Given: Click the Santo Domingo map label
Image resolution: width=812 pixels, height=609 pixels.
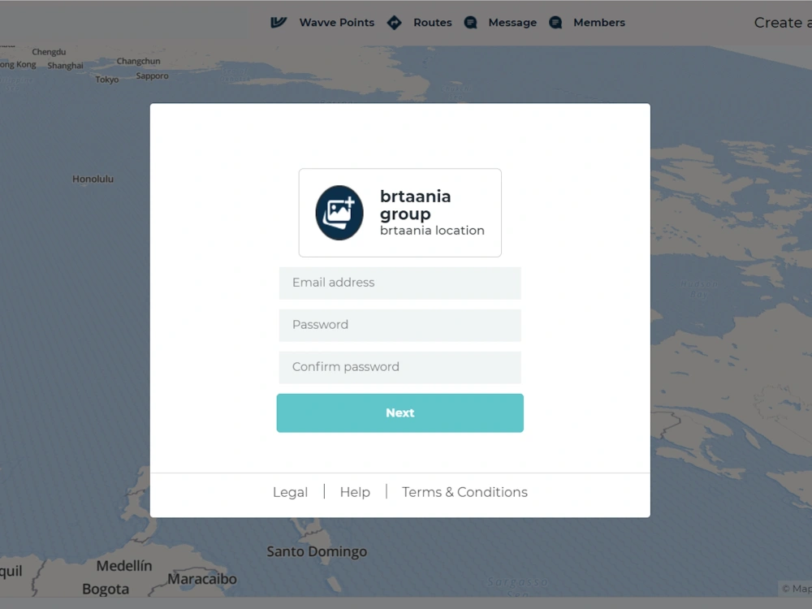Looking at the screenshot, I should pos(317,551).
